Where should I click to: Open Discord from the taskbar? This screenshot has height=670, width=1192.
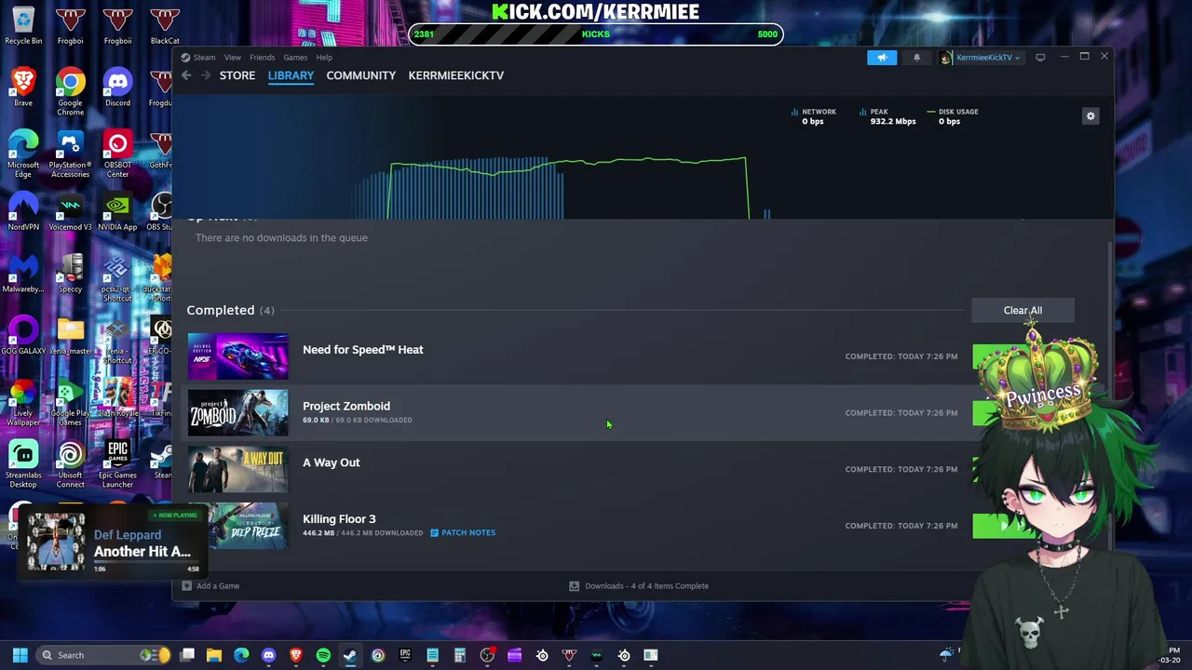[x=269, y=655]
